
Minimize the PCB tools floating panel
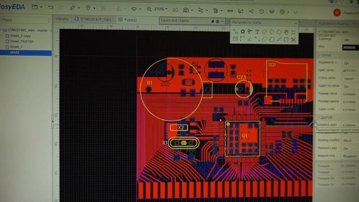click(x=296, y=24)
